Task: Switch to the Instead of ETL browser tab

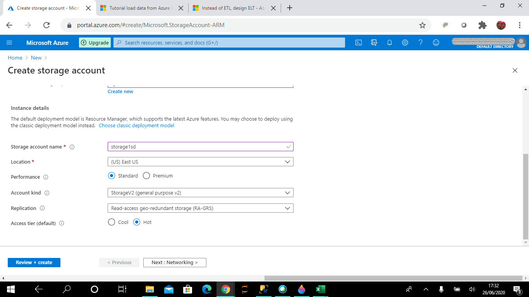Action: tap(234, 8)
